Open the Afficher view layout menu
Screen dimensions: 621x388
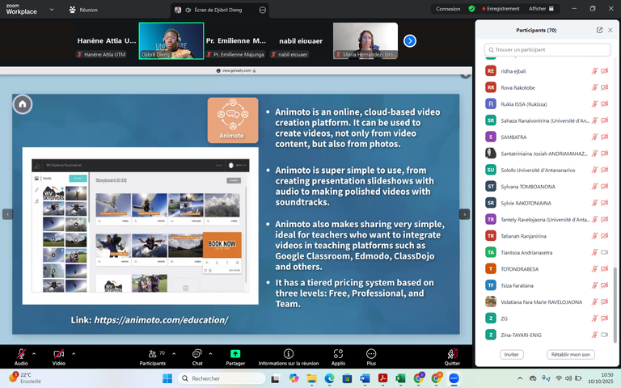[542, 9]
